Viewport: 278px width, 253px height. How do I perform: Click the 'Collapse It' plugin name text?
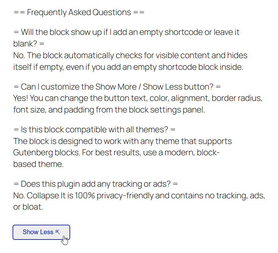click(x=46, y=195)
